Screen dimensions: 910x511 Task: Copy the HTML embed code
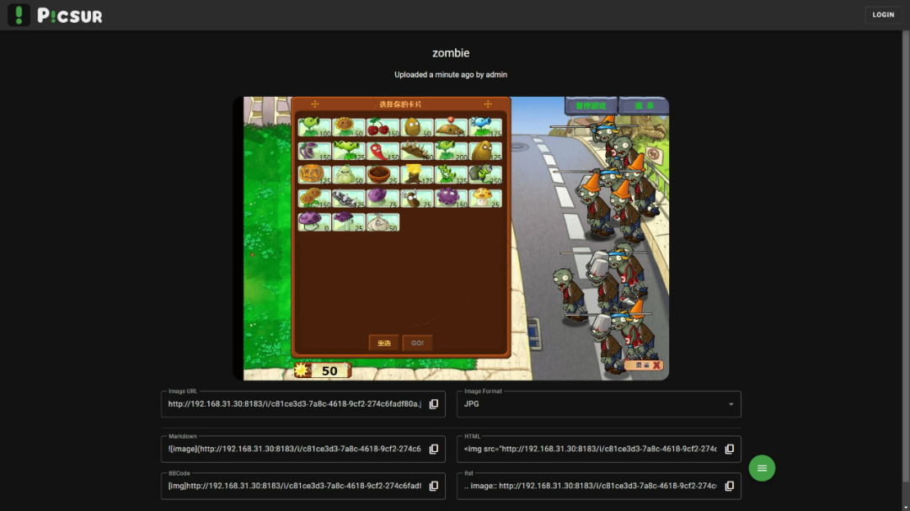[x=730, y=449]
